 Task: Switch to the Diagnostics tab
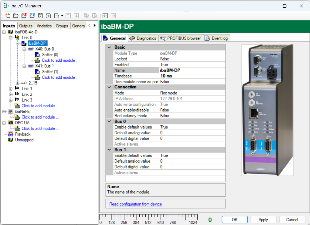[143, 38]
